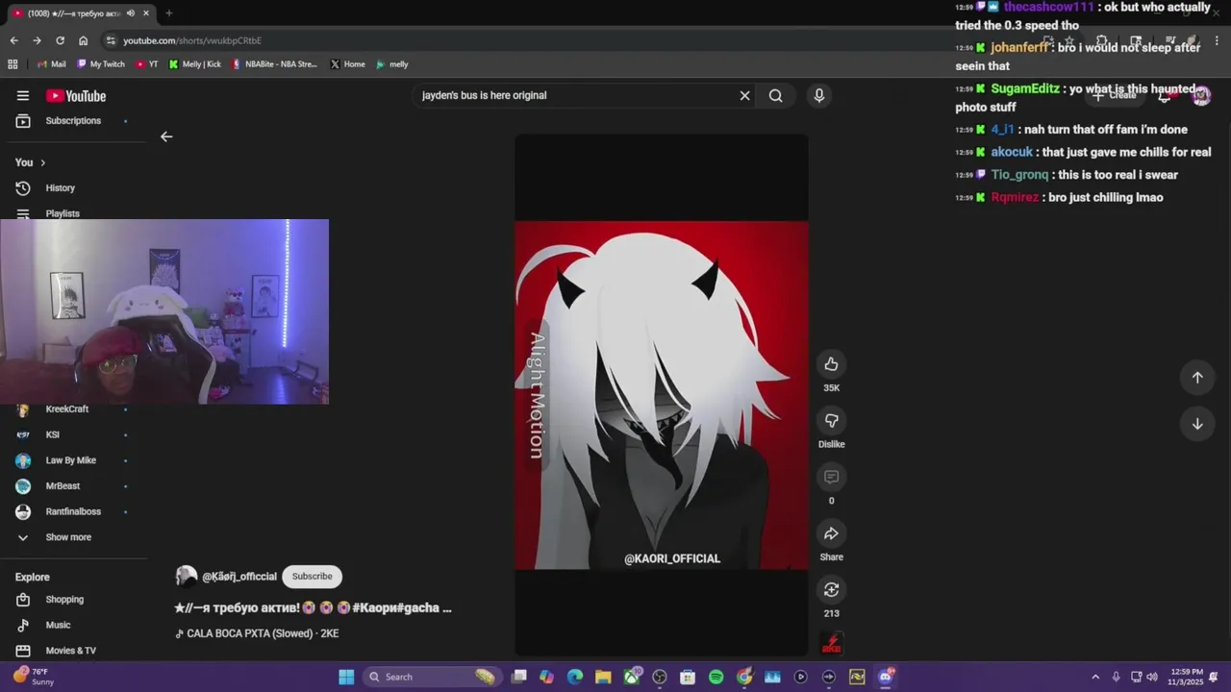The width and height of the screenshot is (1231, 692).
Task: Open the comments for this Short
Action: (x=832, y=477)
